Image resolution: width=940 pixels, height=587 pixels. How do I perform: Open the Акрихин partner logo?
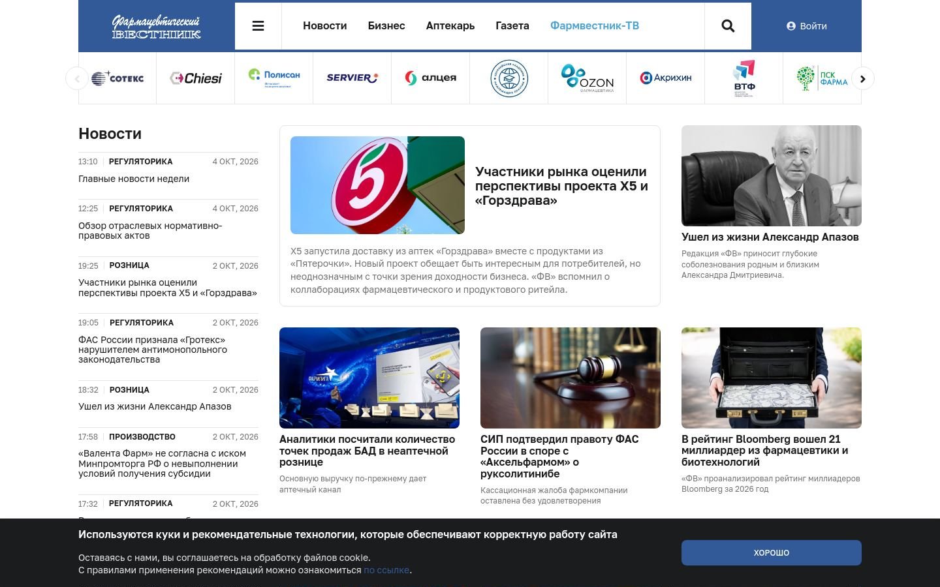(666, 78)
